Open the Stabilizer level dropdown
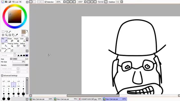The image size is (180, 101). [121, 2]
